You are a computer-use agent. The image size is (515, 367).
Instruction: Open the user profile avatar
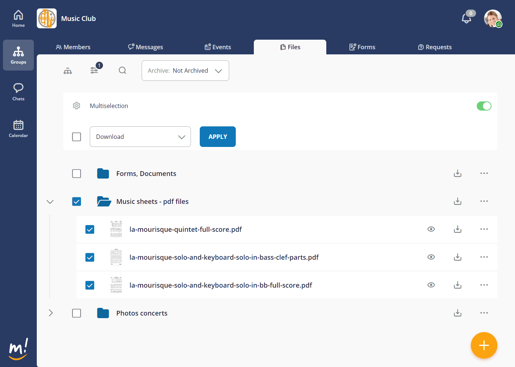pos(493,18)
